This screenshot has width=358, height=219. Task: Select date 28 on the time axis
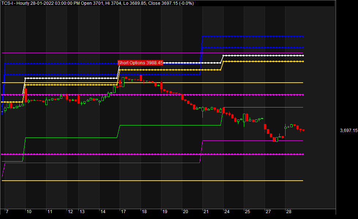tap(288, 212)
